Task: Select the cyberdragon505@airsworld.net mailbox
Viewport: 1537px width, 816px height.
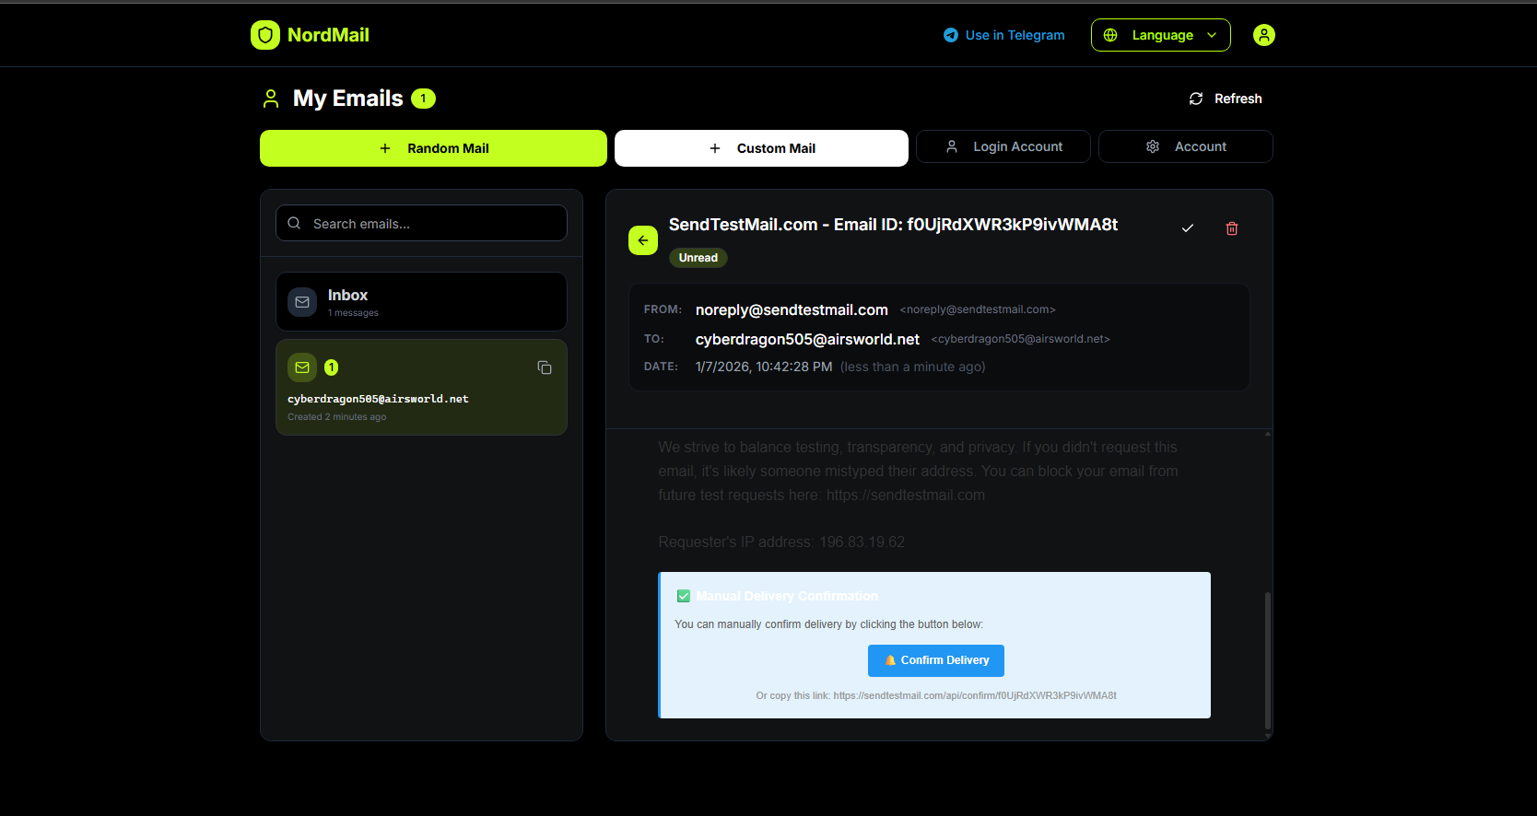Action: 421,387
